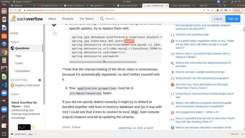The width and height of the screenshot is (245, 138).
Task: Switch to the Spring Boot tab
Action: coord(49,5)
